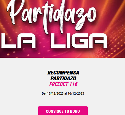This screenshot has width=125, height=115.
Task: Select the handwritten Partidazo title
Action: click(52, 16)
